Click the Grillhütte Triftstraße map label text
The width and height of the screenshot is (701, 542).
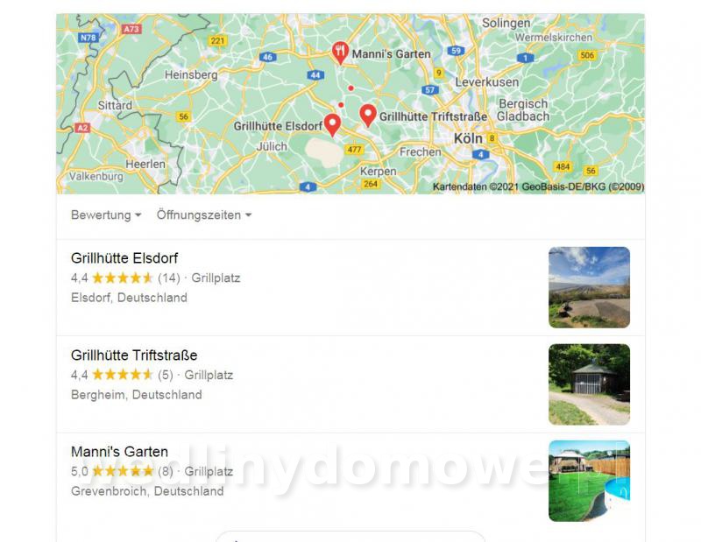click(x=433, y=116)
